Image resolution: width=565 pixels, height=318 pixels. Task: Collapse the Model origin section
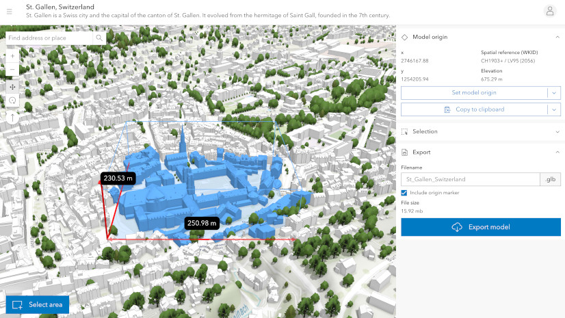[x=557, y=37]
